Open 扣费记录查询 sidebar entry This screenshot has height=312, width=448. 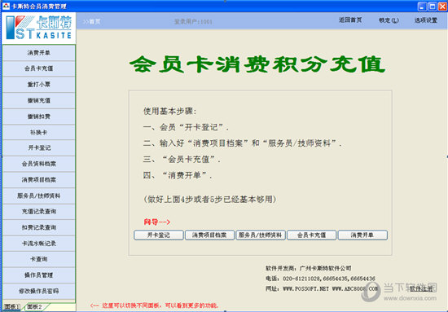(x=39, y=227)
